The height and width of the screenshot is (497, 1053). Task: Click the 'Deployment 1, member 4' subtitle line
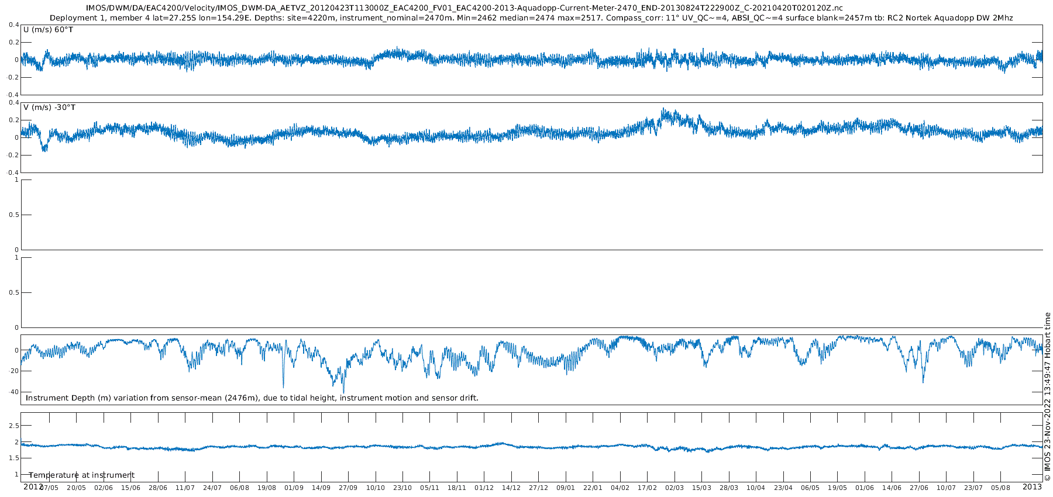coord(531,18)
